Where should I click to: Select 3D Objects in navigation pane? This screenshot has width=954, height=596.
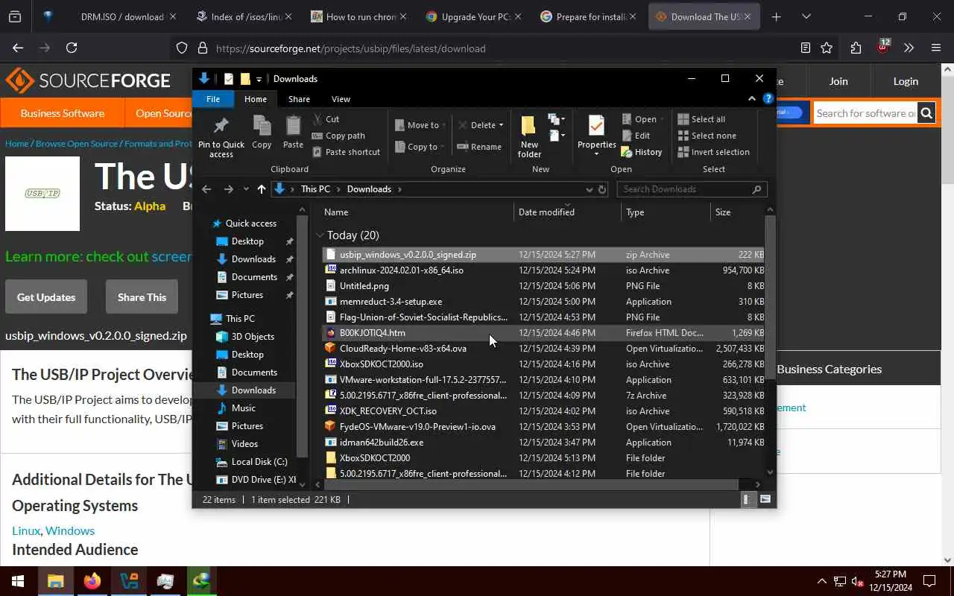253,337
